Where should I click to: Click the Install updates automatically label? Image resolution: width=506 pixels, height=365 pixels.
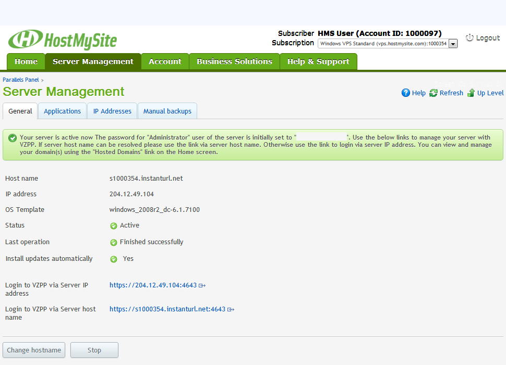tap(49, 258)
